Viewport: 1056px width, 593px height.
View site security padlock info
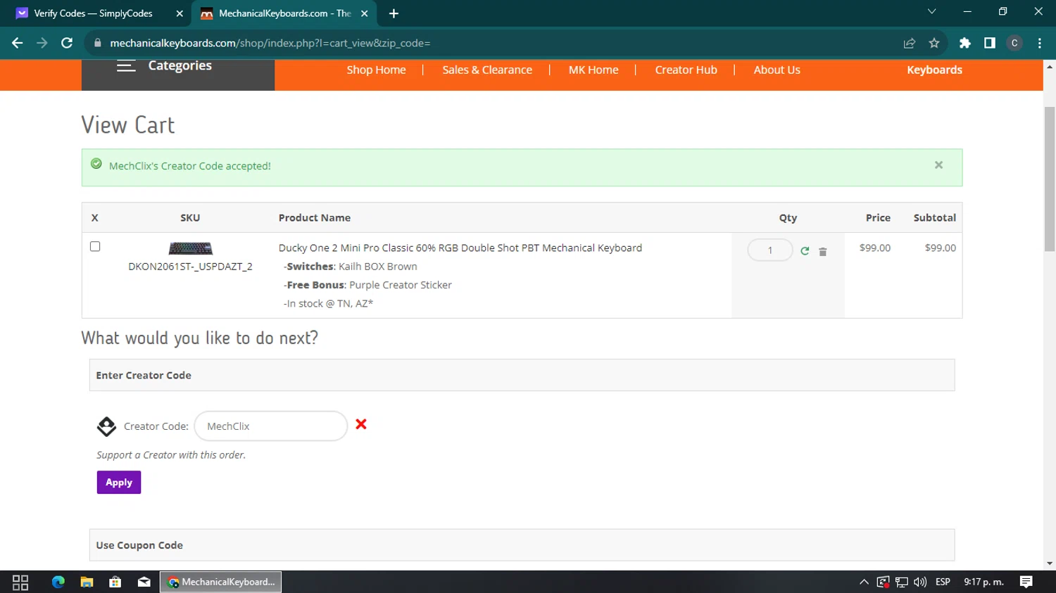pyautogui.click(x=98, y=43)
